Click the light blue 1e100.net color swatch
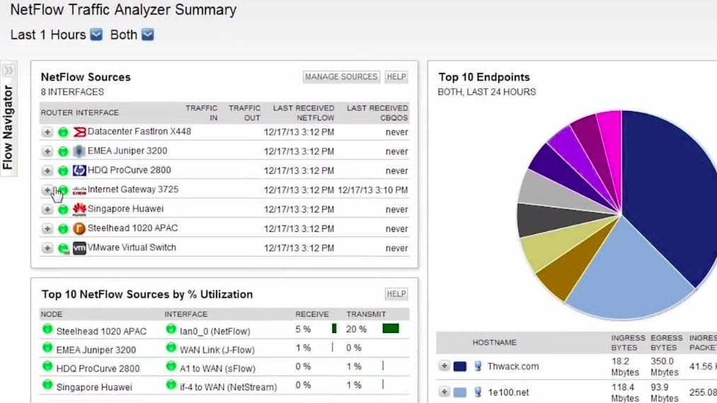 pyautogui.click(x=460, y=392)
